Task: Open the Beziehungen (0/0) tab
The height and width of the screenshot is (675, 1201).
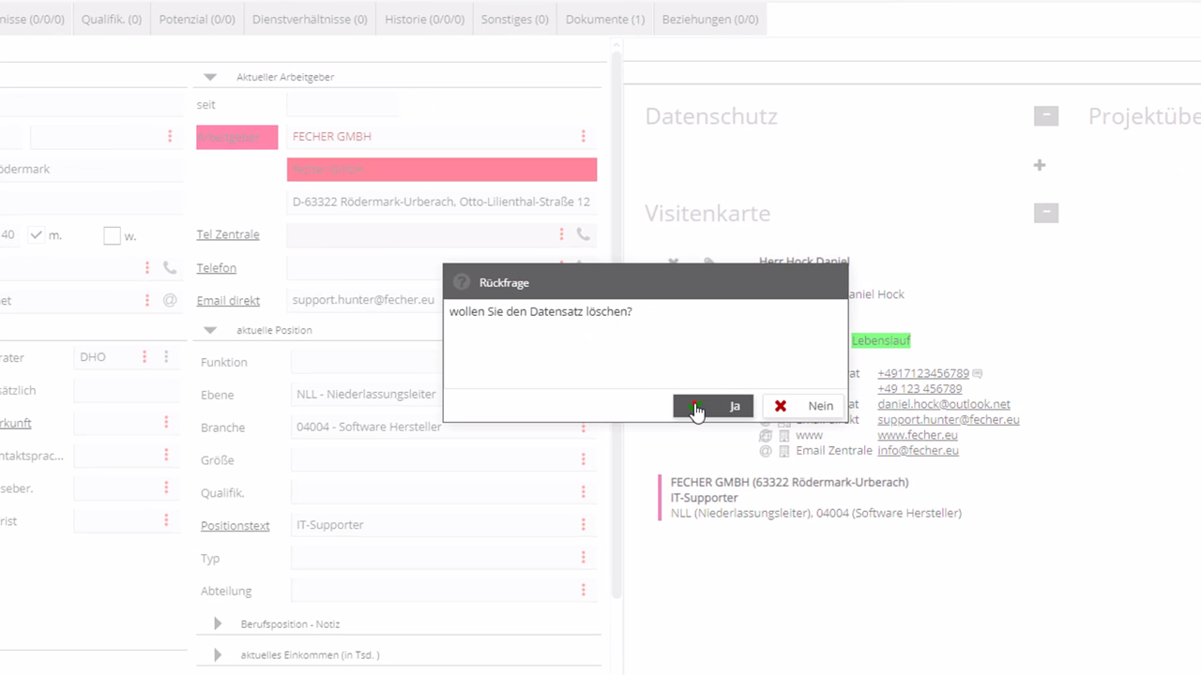Action: pyautogui.click(x=710, y=19)
